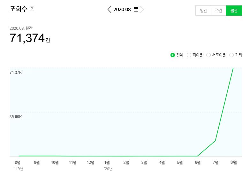Click the 조회수 heading text
The image size is (249, 175).
tap(19, 9)
